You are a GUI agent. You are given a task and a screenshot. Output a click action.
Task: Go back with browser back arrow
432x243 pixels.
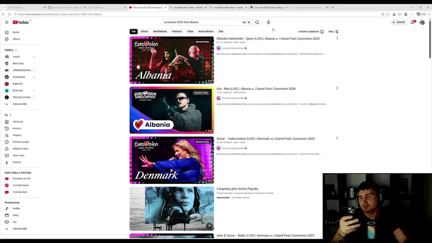3,14
